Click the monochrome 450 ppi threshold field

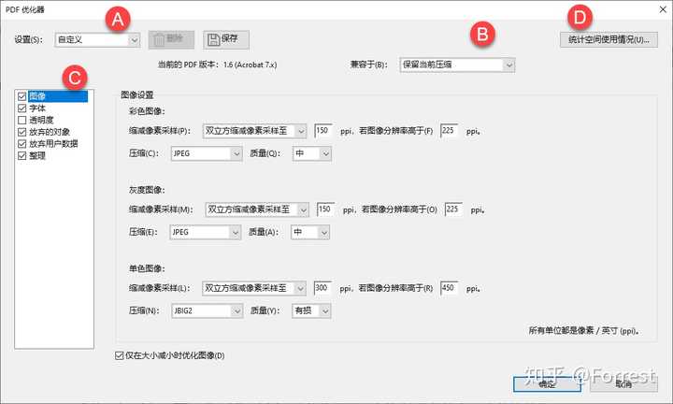pyautogui.click(x=450, y=288)
